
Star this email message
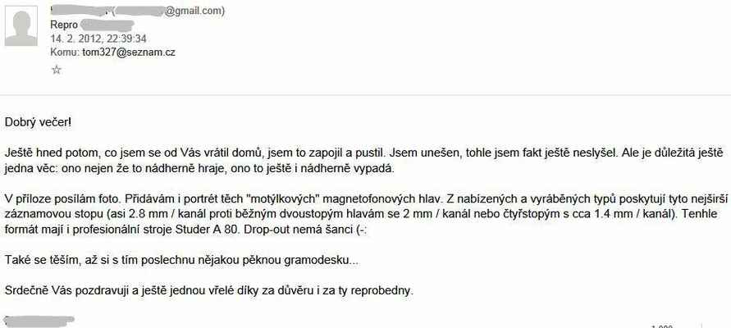click(x=57, y=70)
